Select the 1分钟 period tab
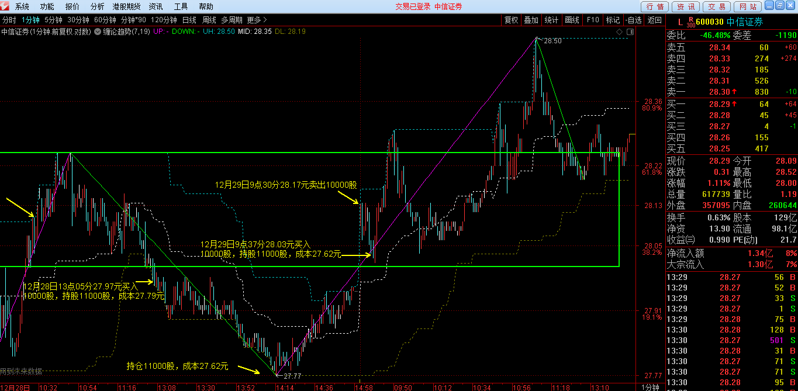 click(30, 20)
